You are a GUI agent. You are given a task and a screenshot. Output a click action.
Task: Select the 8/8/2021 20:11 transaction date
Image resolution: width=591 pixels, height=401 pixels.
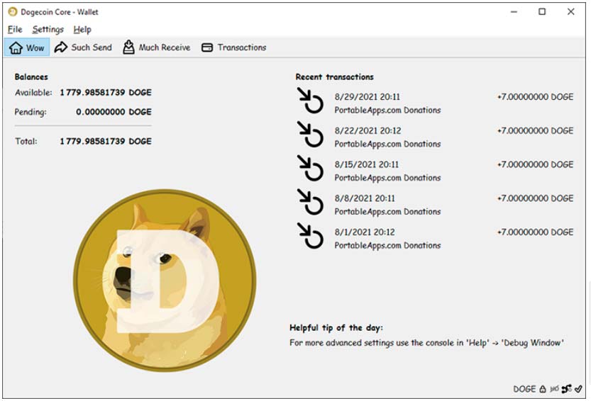click(365, 198)
